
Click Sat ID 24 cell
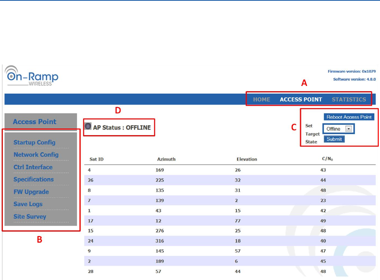(91, 241)
